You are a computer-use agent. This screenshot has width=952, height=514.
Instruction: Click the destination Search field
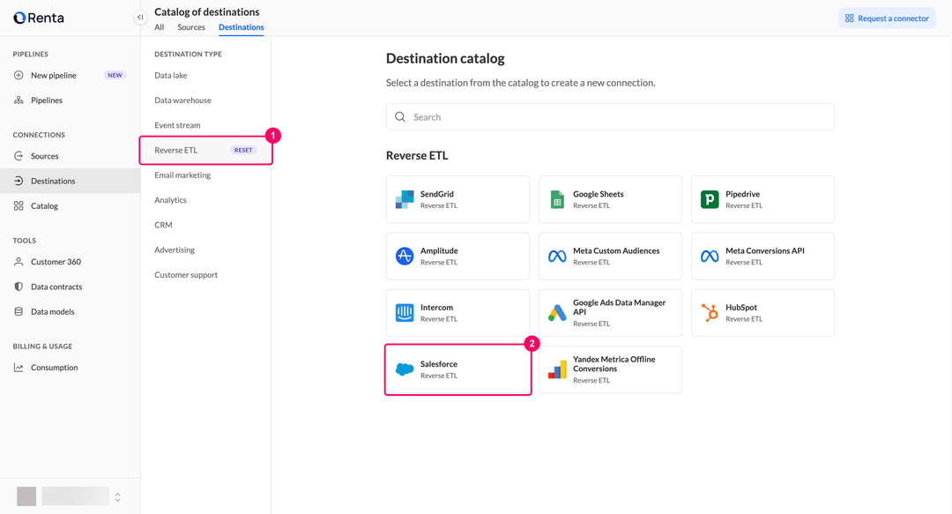[610, 116]
